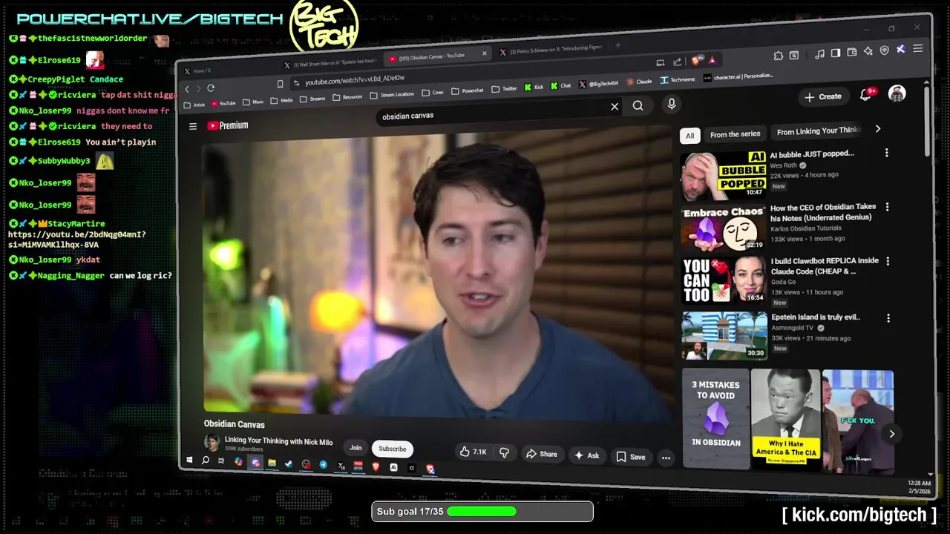950x534 pixels.
Task: Open the Leo AI sparkle icon
Action: click(868, 51)
